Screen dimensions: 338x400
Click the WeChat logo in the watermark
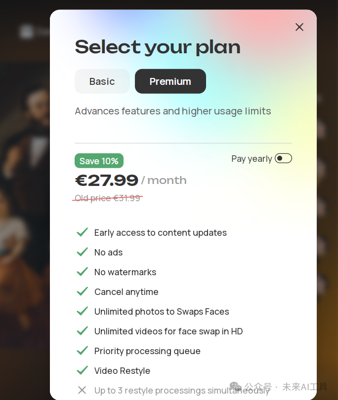(236, 386)
